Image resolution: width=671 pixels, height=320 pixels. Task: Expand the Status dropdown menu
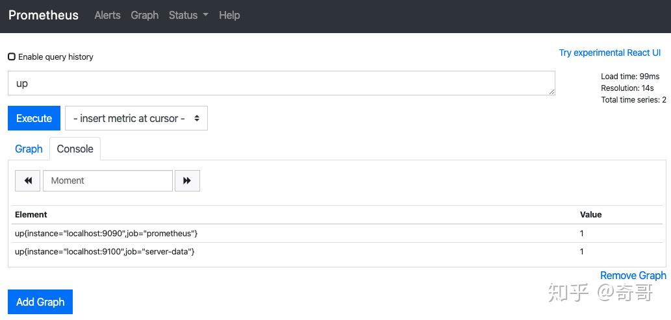(188, 15)
